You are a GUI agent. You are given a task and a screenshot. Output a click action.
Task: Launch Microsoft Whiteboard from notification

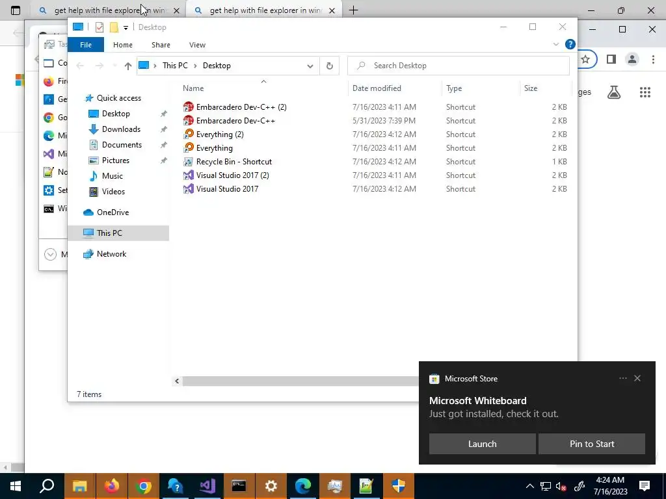click(482, 444)
